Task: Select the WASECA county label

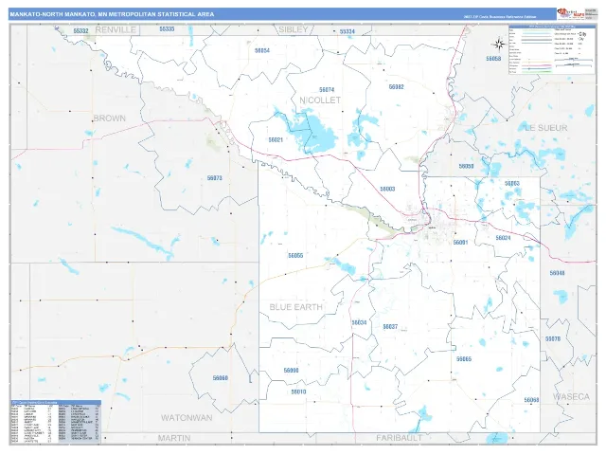Action: tap(571, 397)
